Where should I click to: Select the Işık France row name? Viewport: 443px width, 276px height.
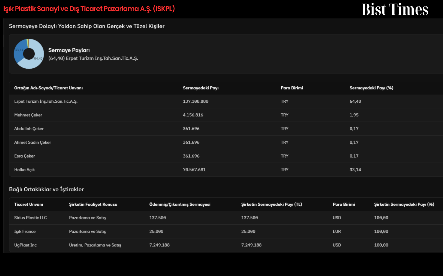click(25, 232)
